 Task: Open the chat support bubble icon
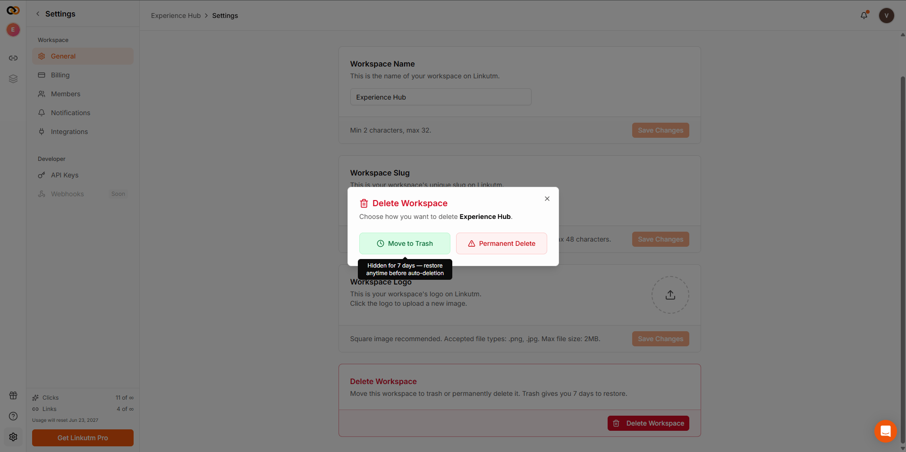885,431
